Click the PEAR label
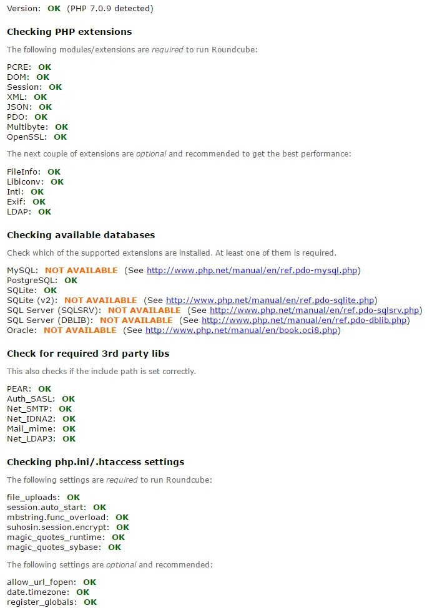 [x=19, y=389]
